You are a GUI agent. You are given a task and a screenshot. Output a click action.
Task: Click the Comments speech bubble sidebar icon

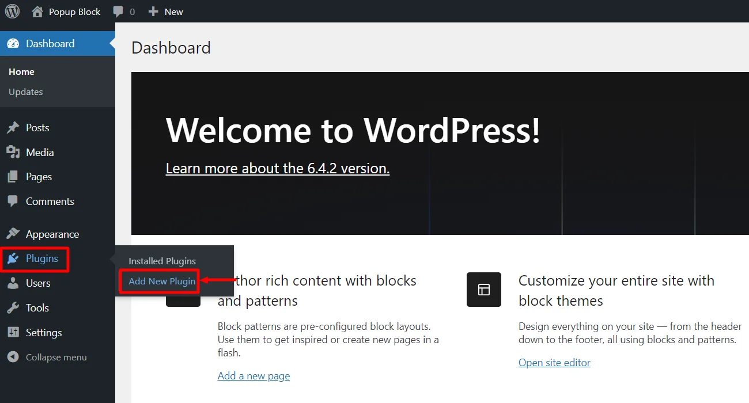click(13, 201)
